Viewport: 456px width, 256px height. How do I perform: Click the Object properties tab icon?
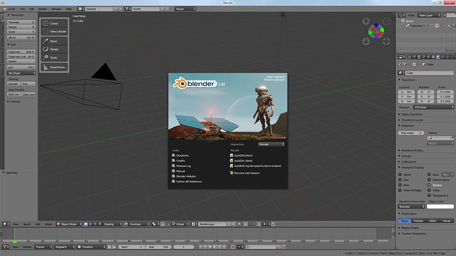click(437, 57)
